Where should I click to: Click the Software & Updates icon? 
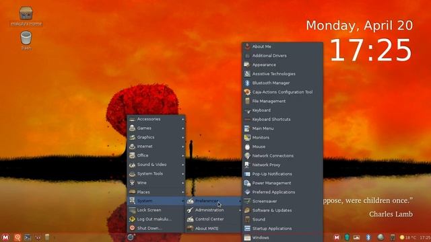[247, 210]
